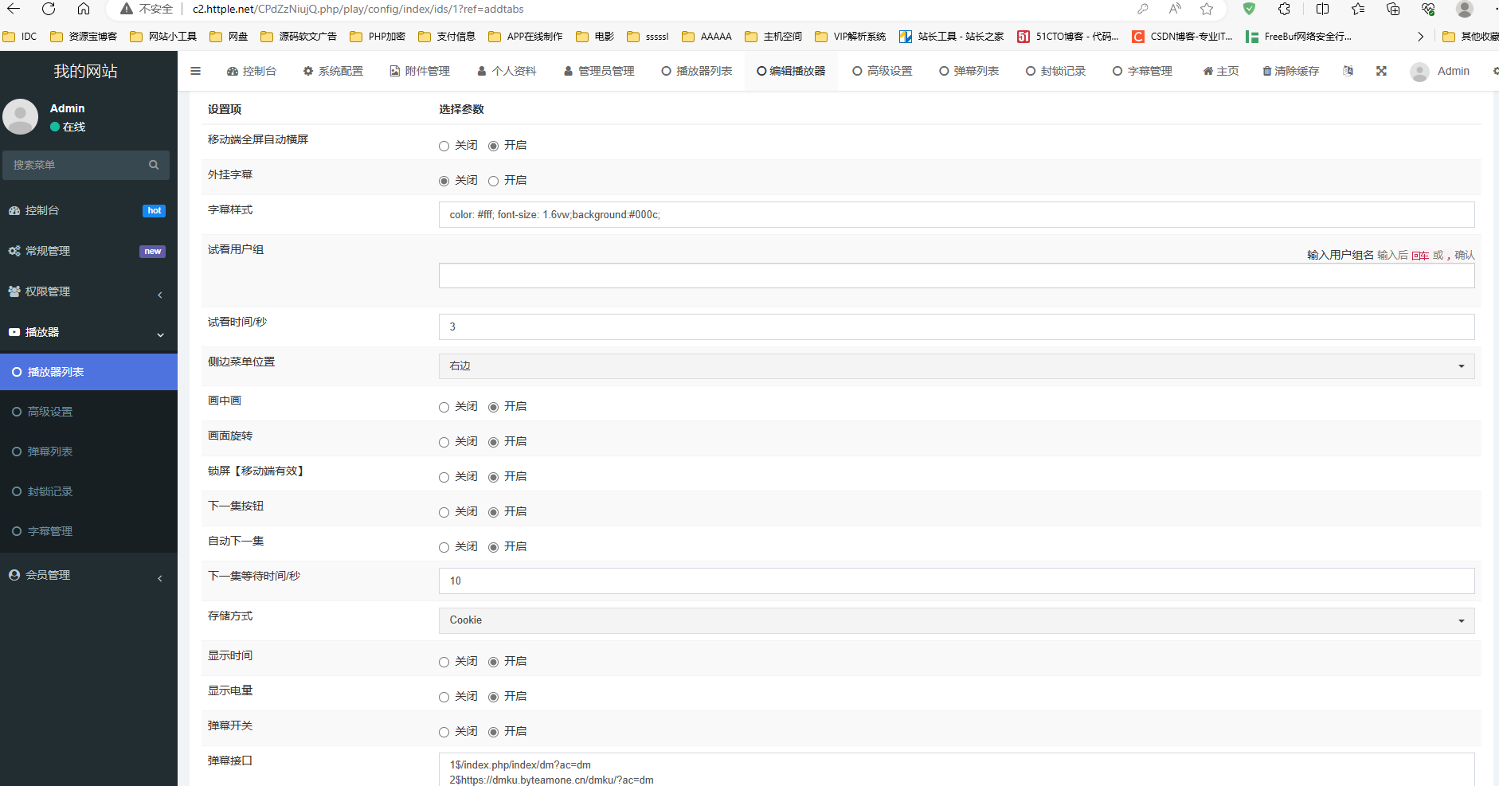Click the browser back arrow
This screenshot has width=1499, height=786.
(14, 9)
